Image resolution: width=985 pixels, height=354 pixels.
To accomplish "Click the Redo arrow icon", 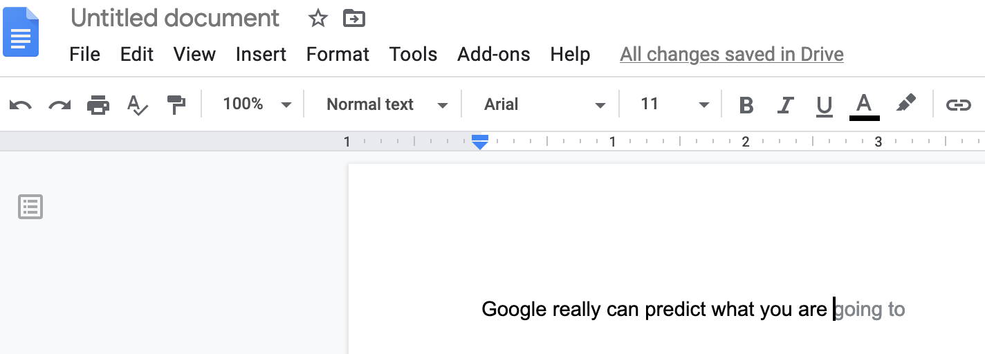I will pyautogui.click(x=59, y=105).
